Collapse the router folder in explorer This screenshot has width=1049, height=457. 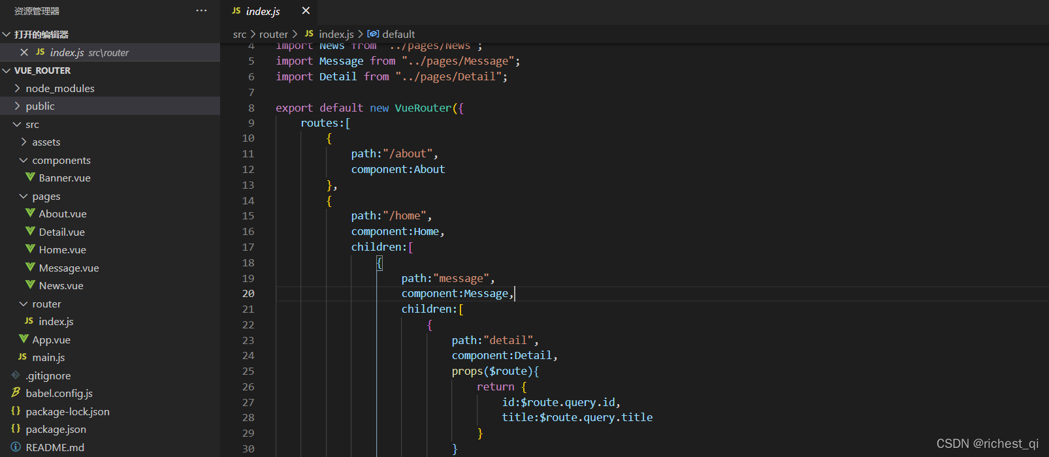pos(24,304)
